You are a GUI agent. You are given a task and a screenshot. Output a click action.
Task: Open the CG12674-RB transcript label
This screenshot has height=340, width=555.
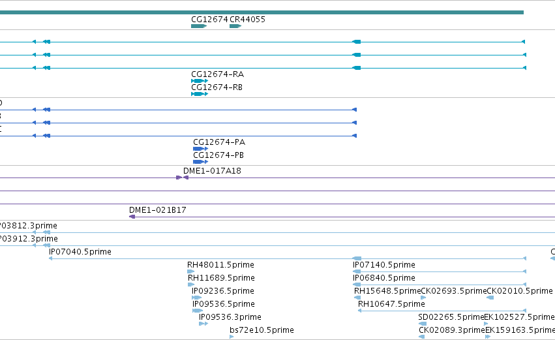[x=217, y=87]
